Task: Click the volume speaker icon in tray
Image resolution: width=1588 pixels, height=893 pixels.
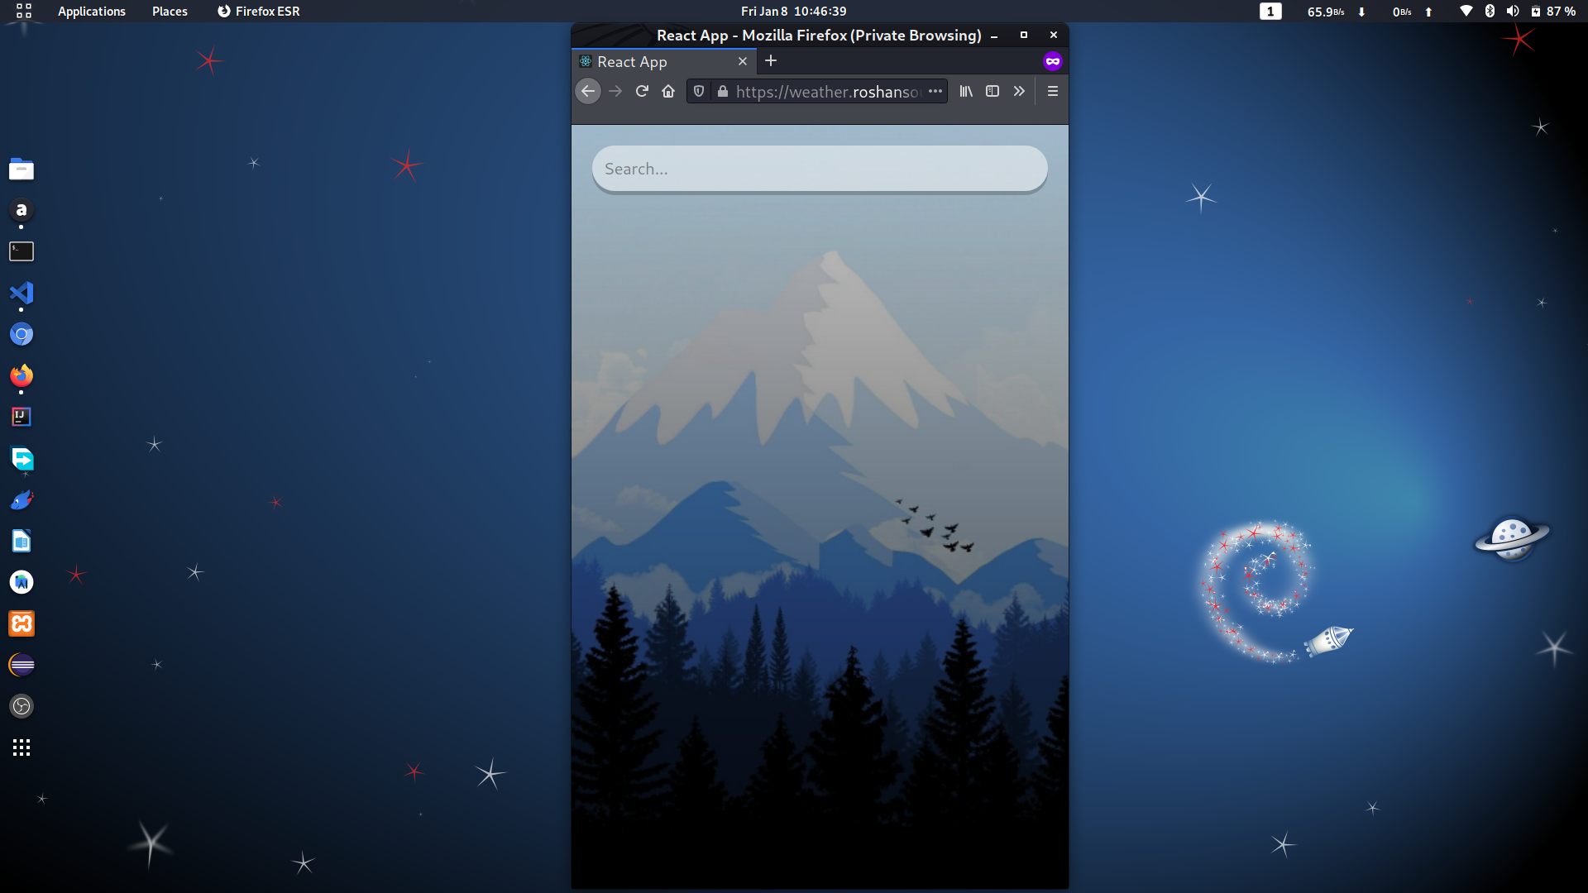Action: pyautogui.click(x=1513, y=12)
